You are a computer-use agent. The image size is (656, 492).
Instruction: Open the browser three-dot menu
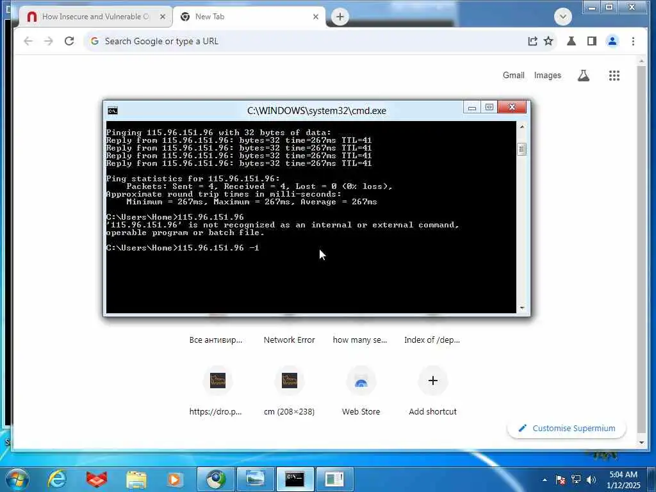(633, 41)
